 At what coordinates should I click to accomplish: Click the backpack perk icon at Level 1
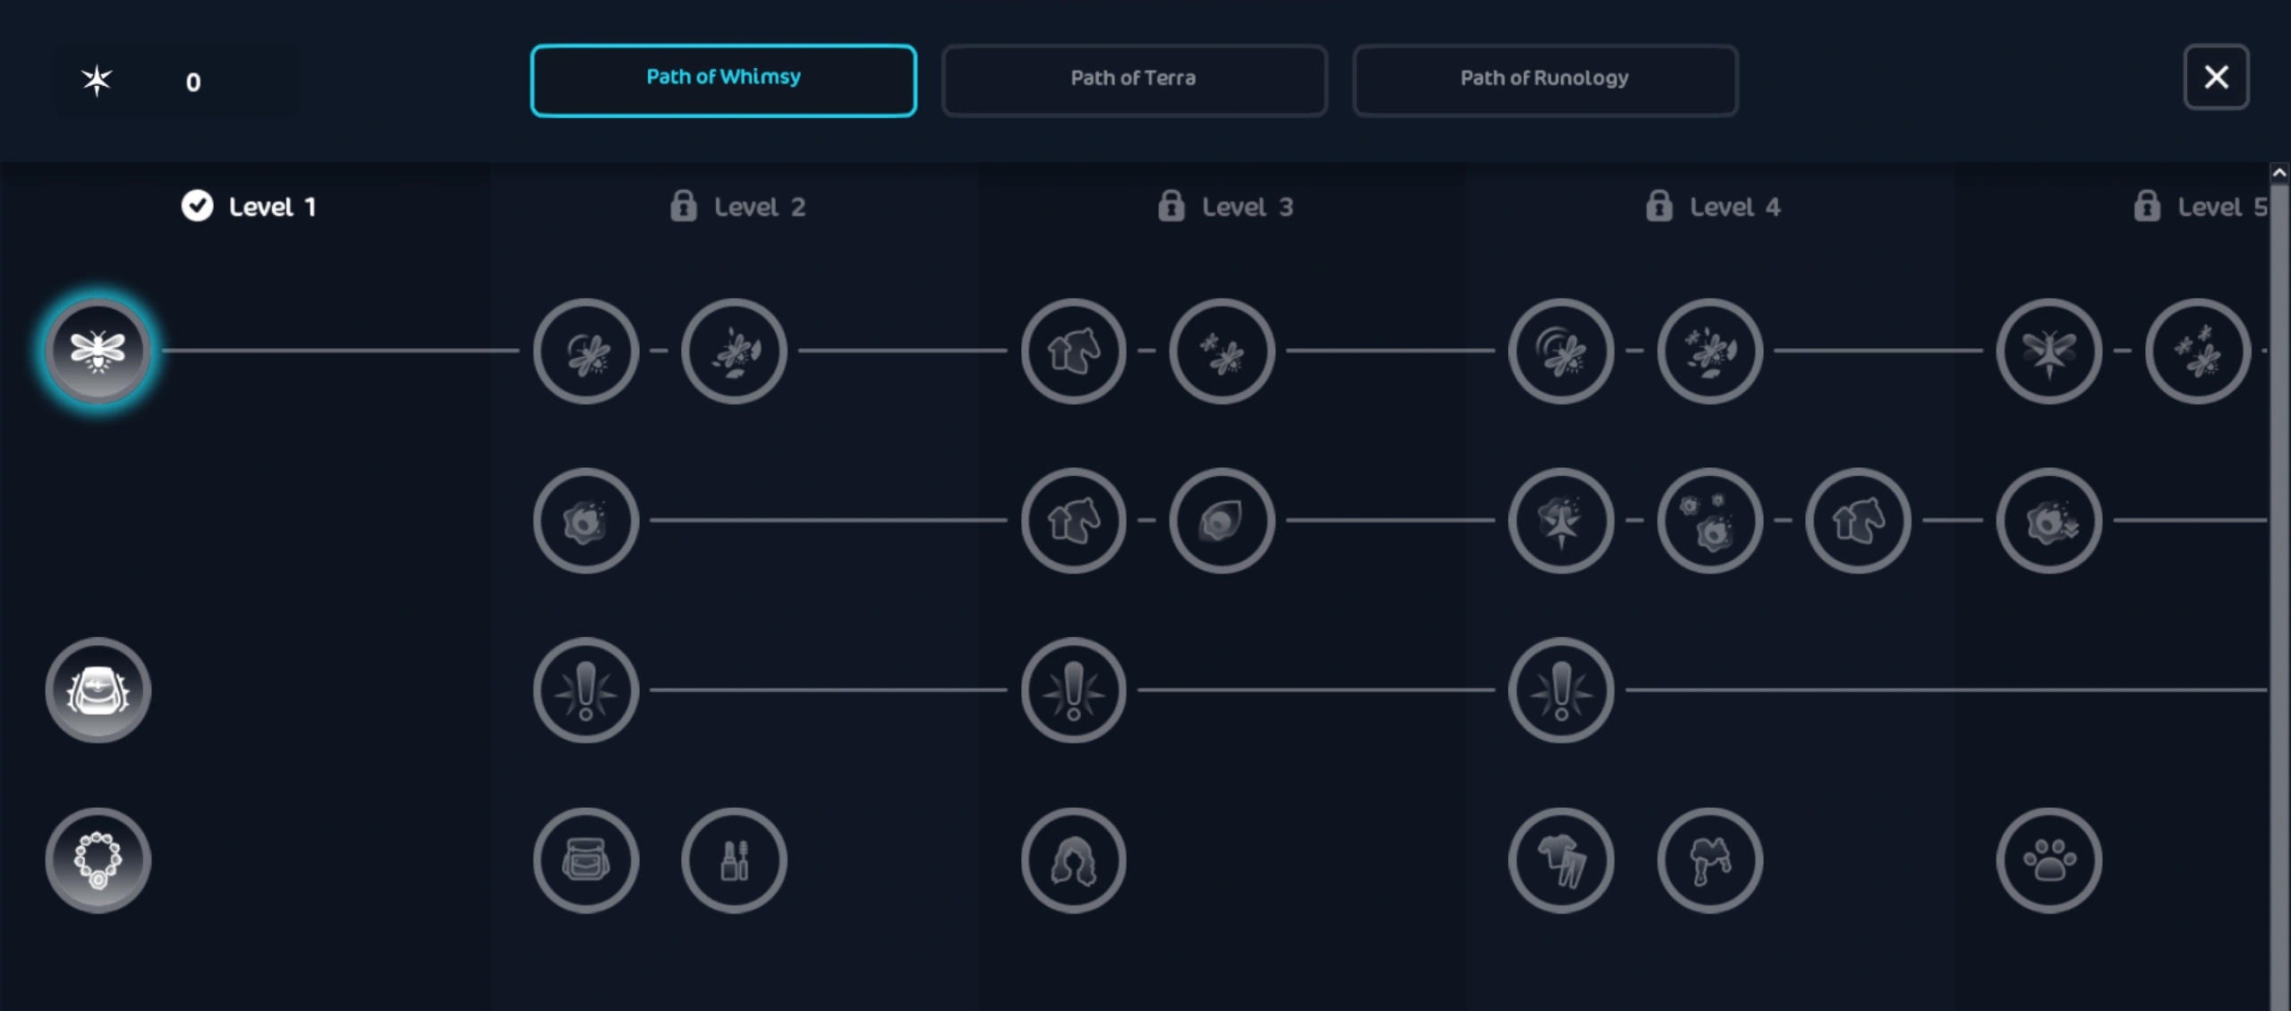point(98,690)
